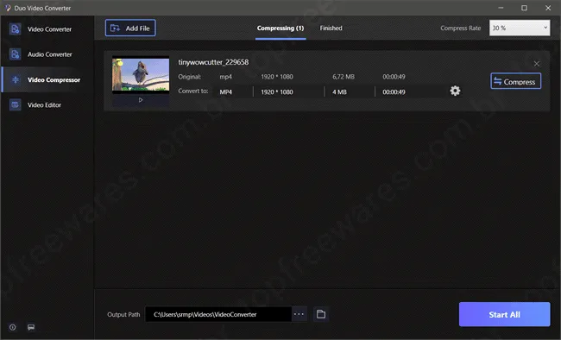Open the output folder icon

pyautogui.click(x=321, y=314)
